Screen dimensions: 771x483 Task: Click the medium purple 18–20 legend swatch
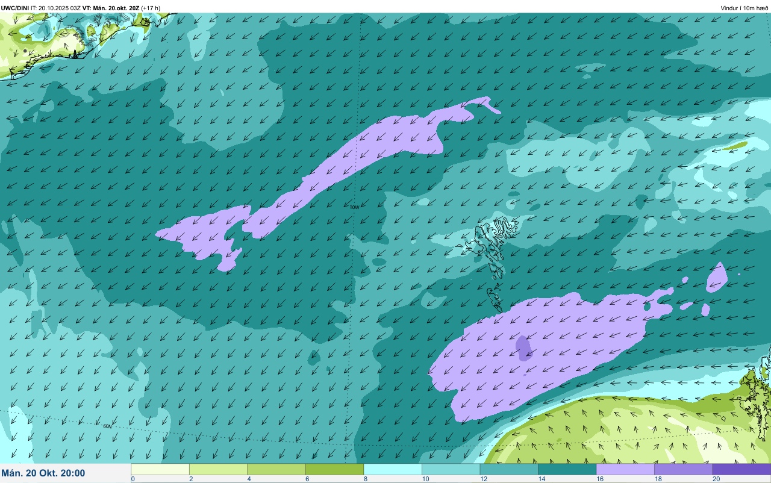[x=683, y=469]
